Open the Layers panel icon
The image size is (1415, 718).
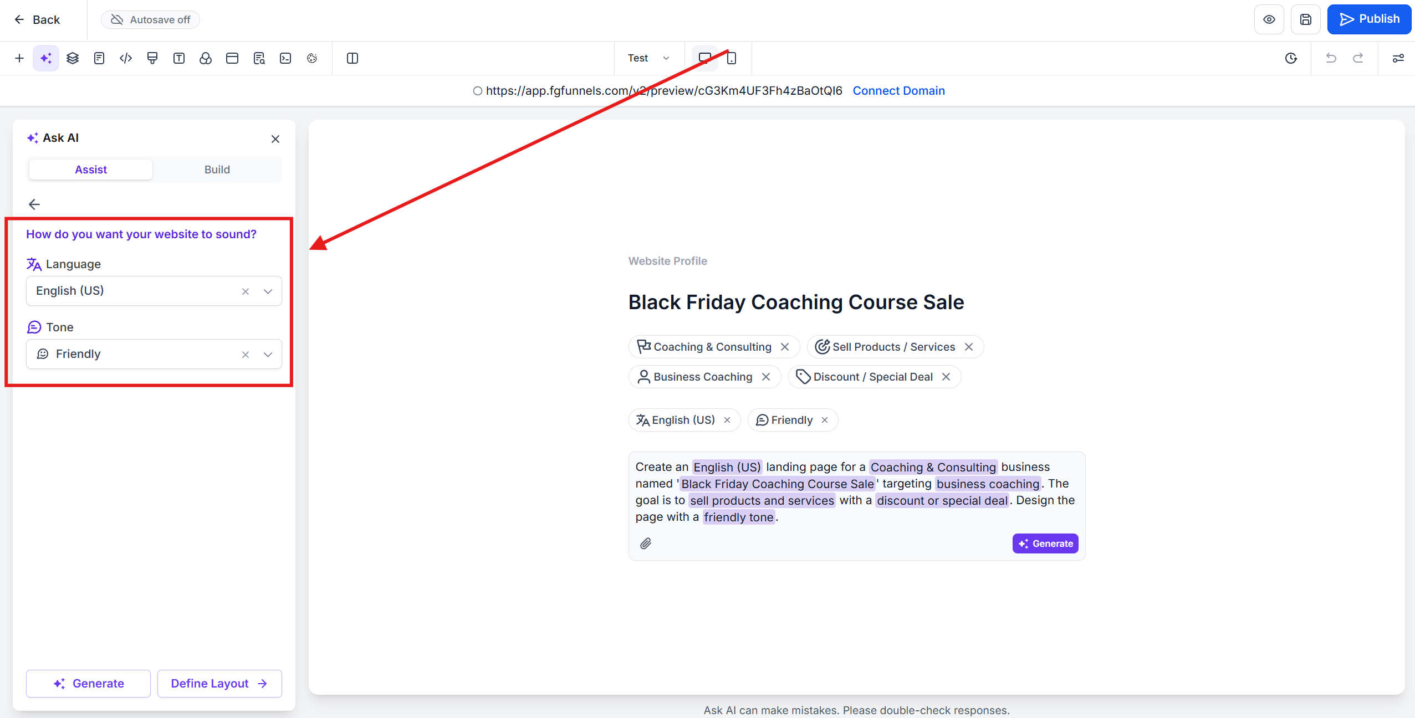pyautogui.click(x=73, y=58)
